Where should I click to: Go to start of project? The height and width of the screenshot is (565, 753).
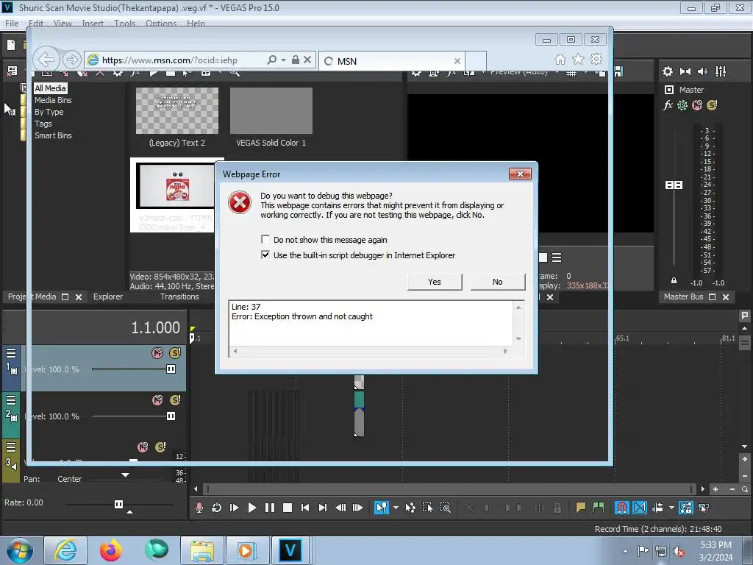[x=305, y=508]
